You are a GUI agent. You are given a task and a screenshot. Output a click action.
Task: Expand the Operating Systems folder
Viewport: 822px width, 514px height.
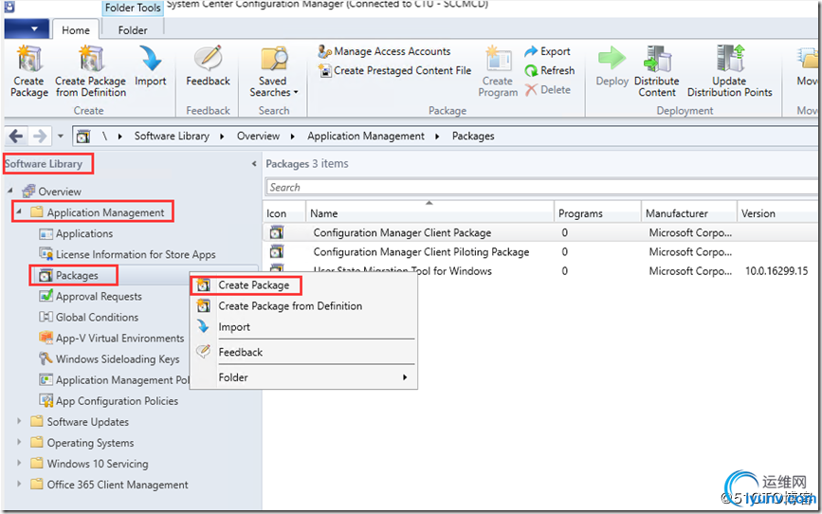click(x=19, y=443)
